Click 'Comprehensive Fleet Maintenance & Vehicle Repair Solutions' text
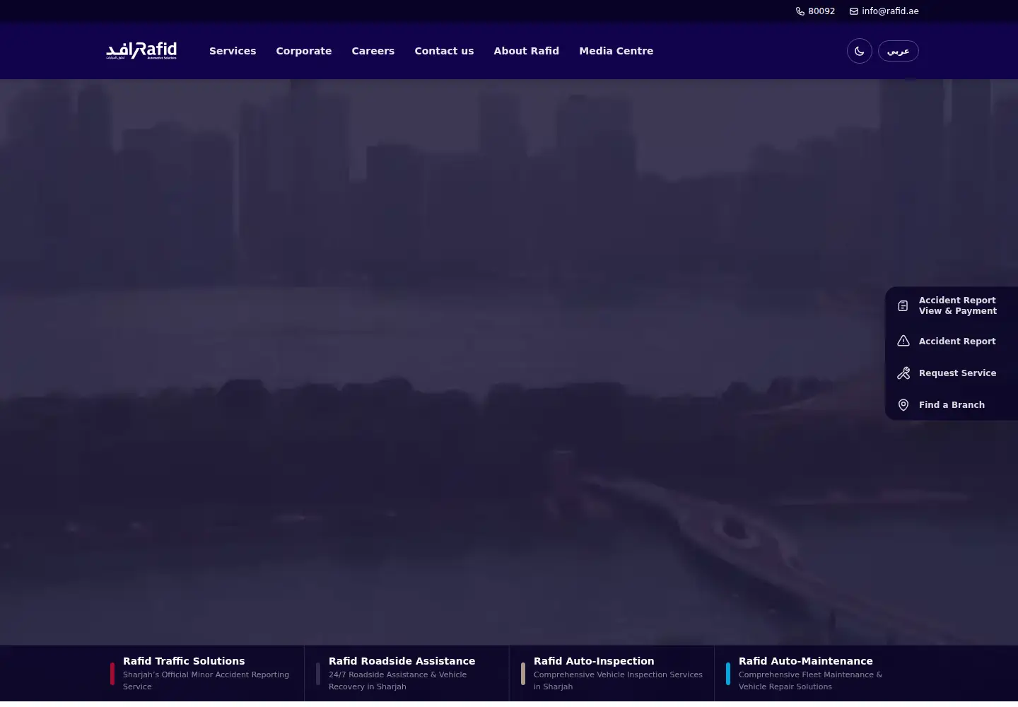Viewport: 1018px width, 707px height. [x=810, y=681]
